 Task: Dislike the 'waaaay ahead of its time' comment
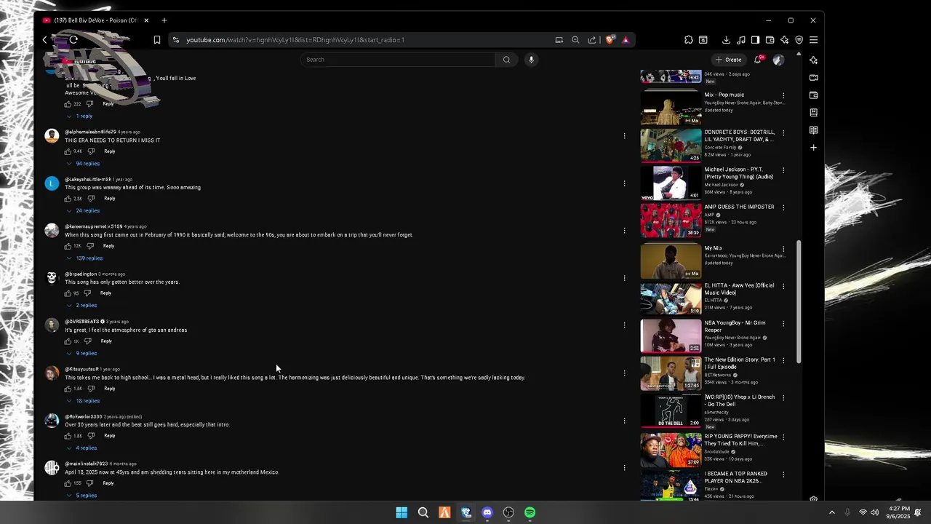(91, 199)
